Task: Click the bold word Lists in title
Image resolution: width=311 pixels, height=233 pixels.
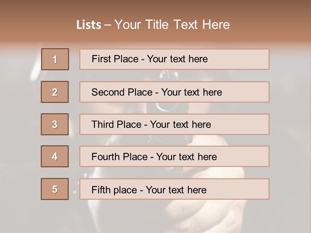Action: 89,25
